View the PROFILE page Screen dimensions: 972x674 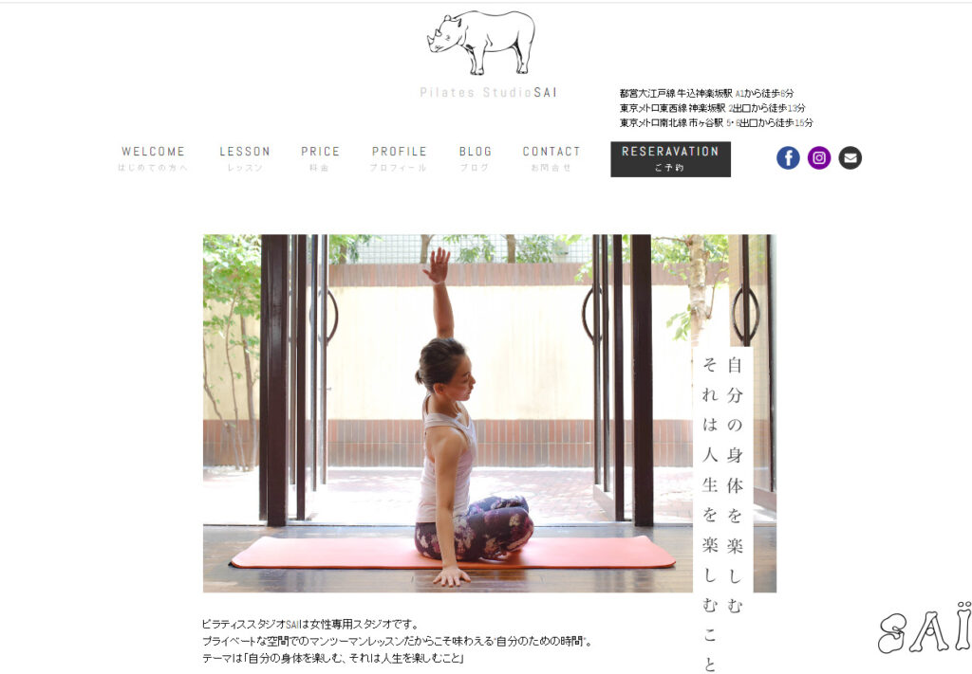coord(399,158)
